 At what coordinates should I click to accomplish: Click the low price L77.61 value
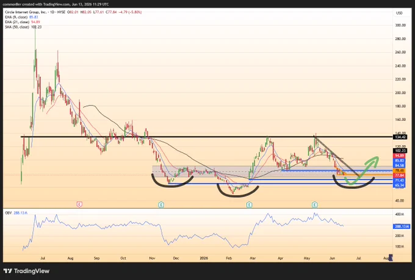(98, 12)
